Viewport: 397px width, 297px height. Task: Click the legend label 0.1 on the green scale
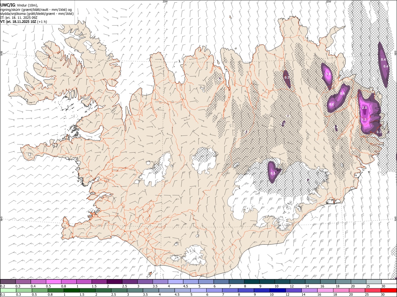(x=2, y=295)
